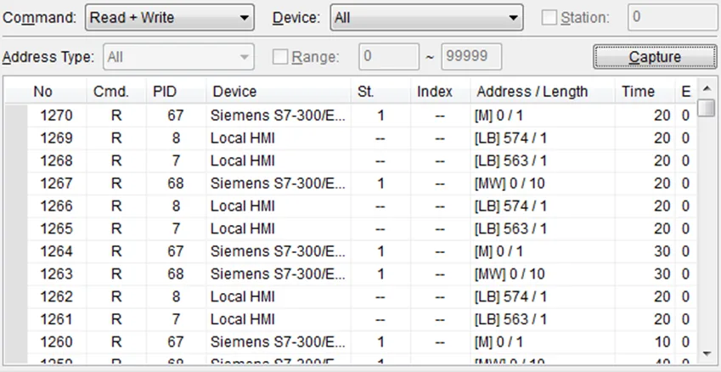Click Local HMI device in row 1261

[x=242, y=319]
